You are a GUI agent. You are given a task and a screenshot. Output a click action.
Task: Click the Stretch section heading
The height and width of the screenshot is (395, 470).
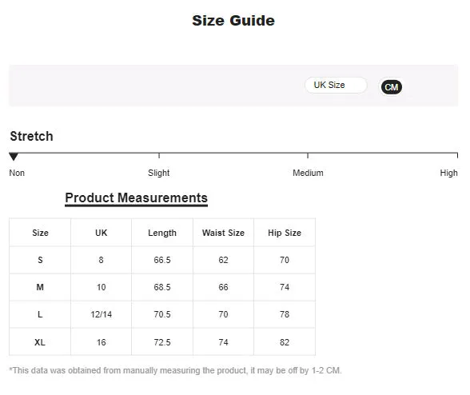coord(31,136)
